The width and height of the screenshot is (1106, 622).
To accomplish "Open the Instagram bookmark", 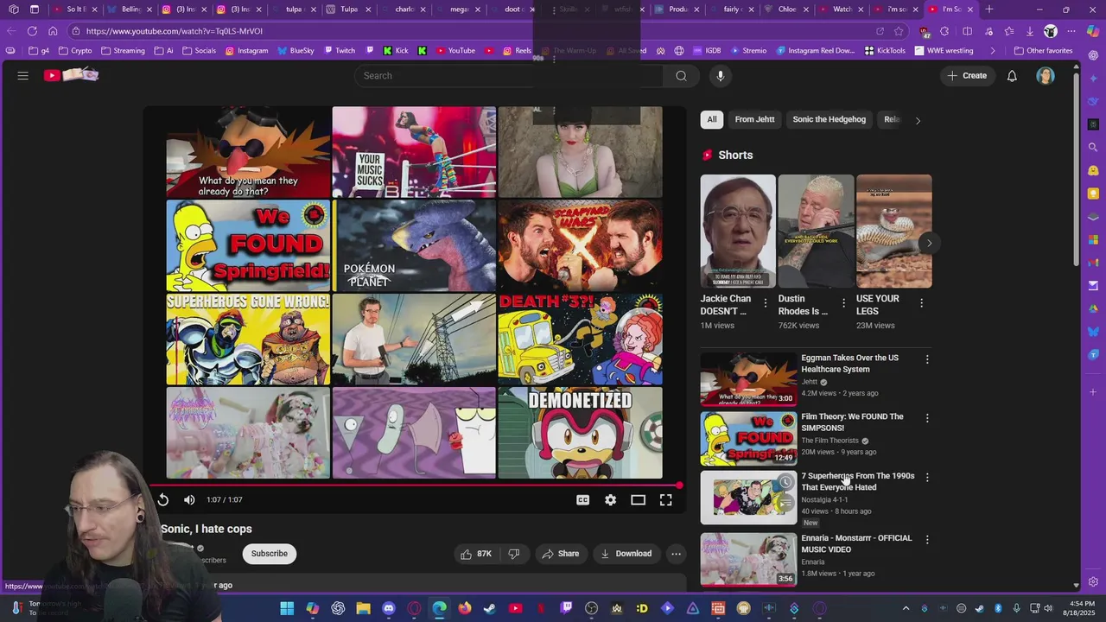I will click(x=247, y=51).
